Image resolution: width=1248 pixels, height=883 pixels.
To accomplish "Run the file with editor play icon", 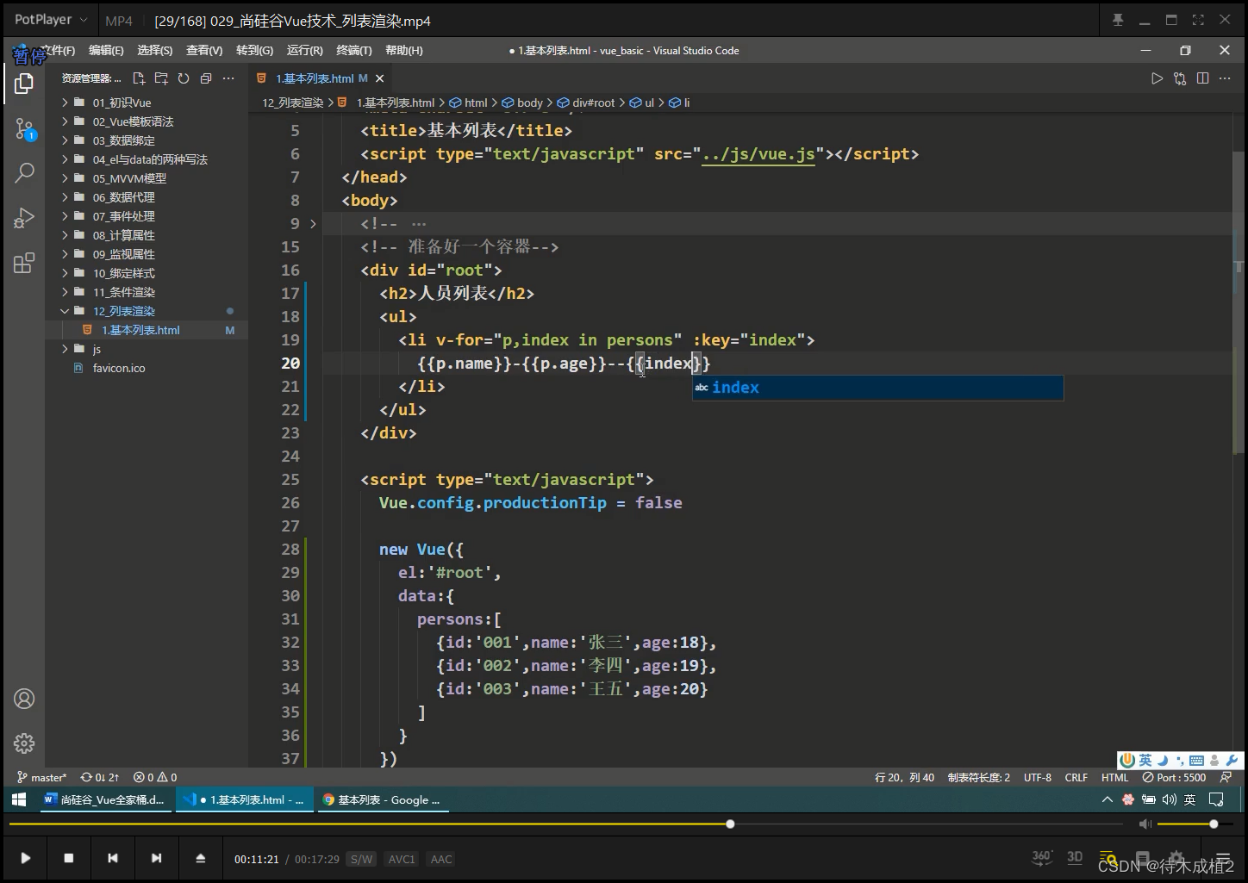I will [1157, 78].
